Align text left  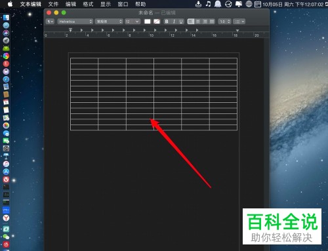pos(191,22)
